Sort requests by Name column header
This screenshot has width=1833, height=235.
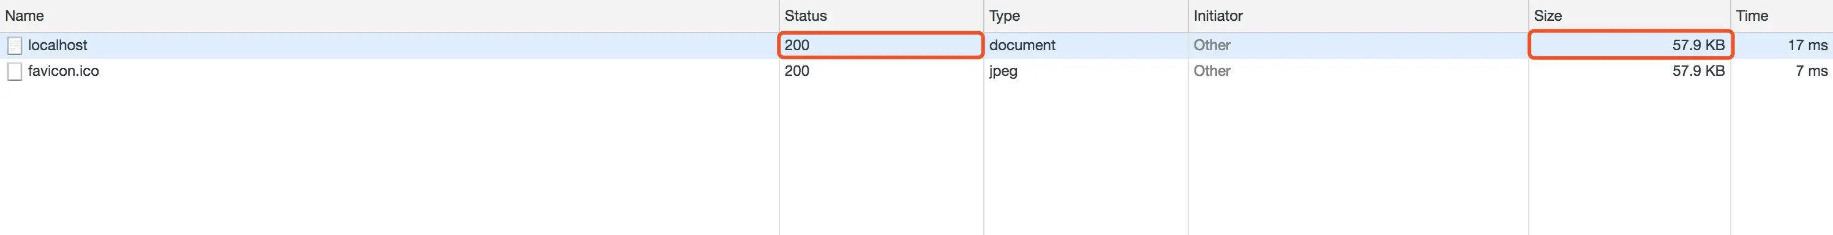24,16
